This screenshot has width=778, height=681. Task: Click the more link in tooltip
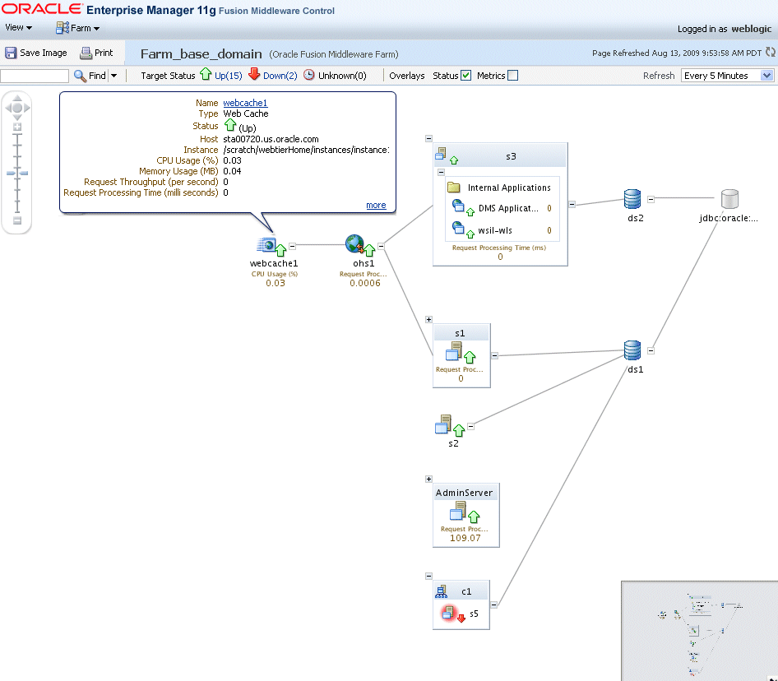tap(376, 205)
